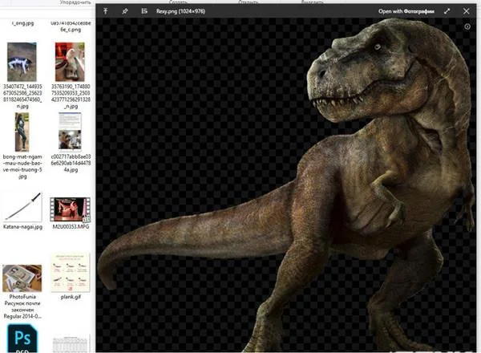Click the filename c002717abb8ae036e6290ab14d44784a.jpg
Image resolution: width=481 pixels, height=353 pixels.
point(71,164)
